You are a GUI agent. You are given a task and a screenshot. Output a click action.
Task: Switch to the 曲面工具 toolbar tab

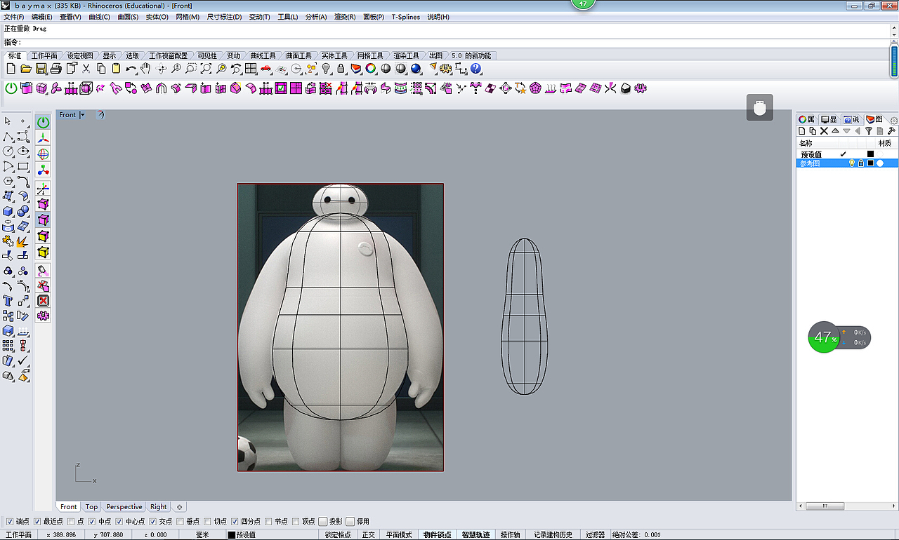pyautogui.click(x=299, y=55)
